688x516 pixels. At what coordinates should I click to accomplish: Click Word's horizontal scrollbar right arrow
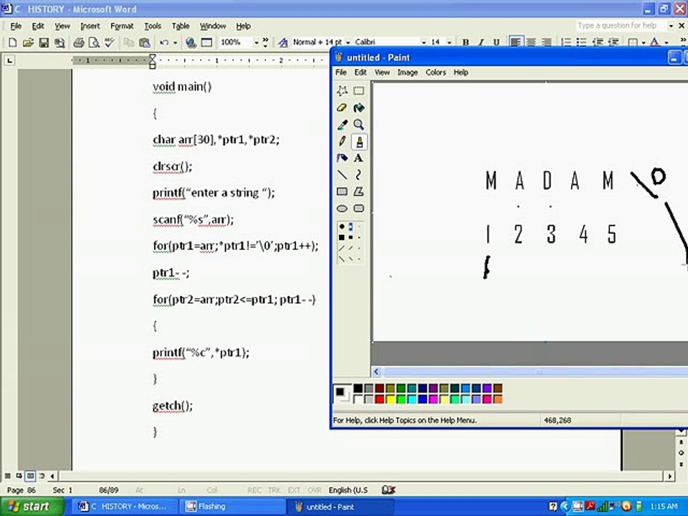coord(669,476)
